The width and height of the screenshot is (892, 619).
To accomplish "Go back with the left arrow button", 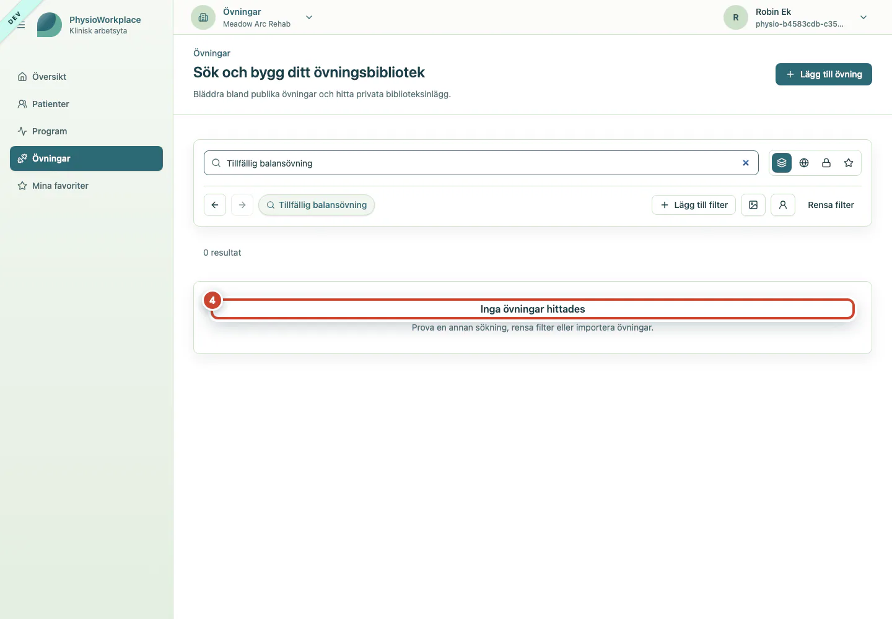I will point(215,205).
